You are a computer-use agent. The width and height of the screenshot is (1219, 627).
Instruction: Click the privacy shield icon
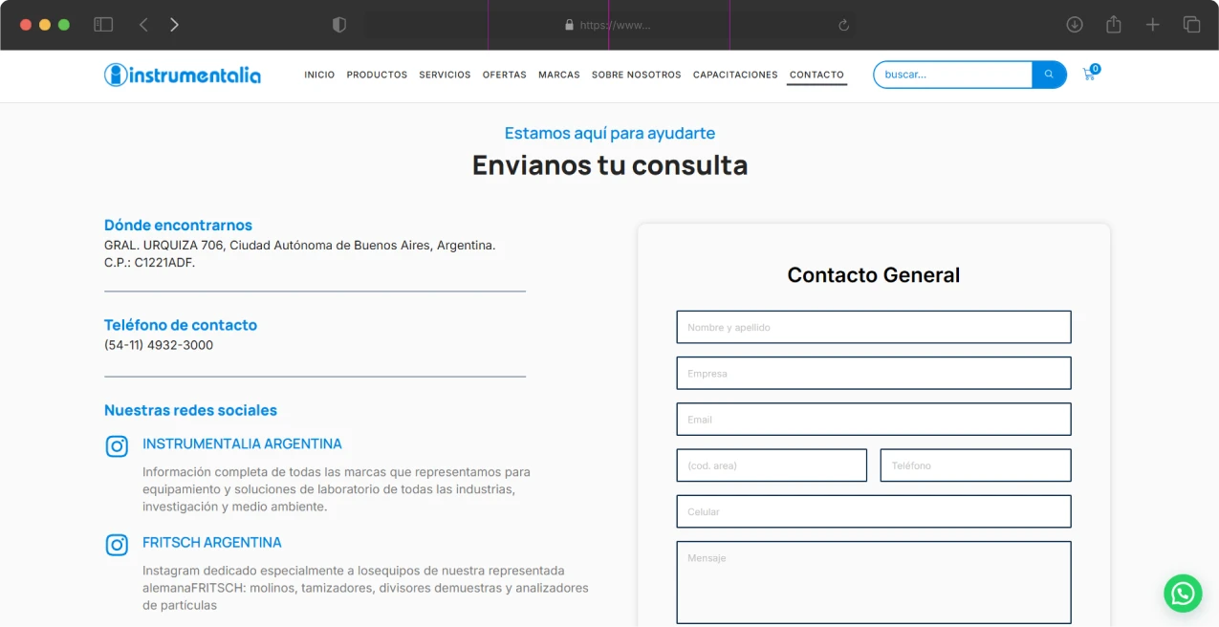click(x=339, y=25)
